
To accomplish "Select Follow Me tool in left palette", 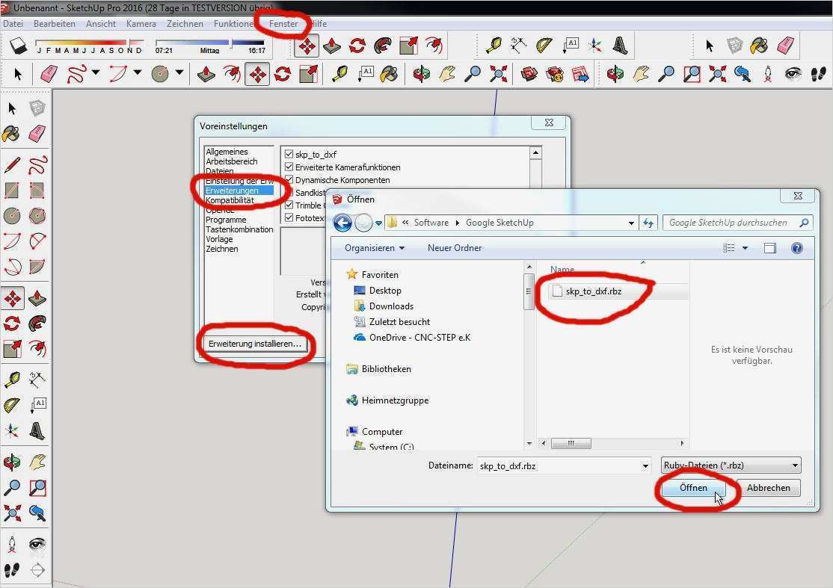I will pyautogui.click(x=37, y=324).
